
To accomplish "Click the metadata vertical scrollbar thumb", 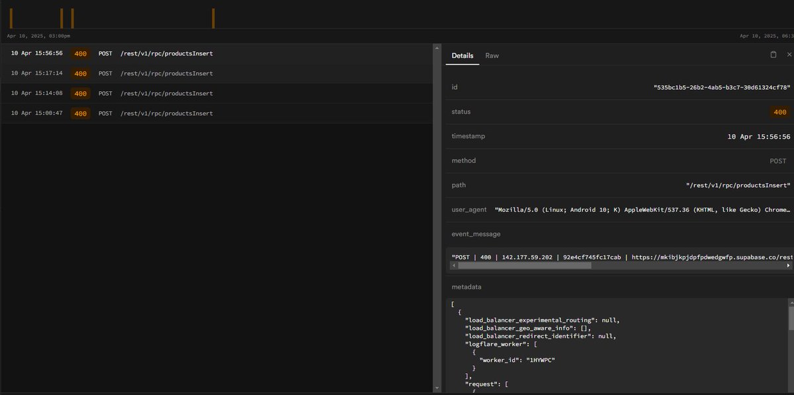I will (x=790, y=318).
